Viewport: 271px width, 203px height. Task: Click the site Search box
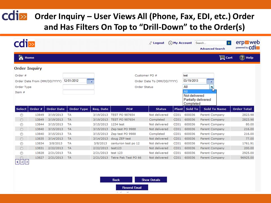coord(210,43)
